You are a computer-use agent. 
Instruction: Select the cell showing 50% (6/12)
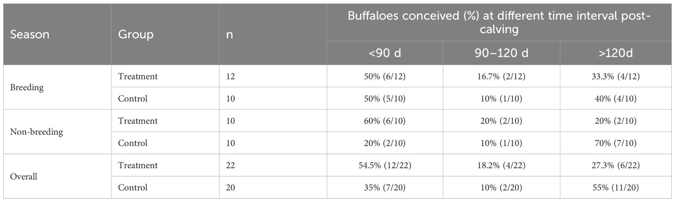(x=384, y=77)
